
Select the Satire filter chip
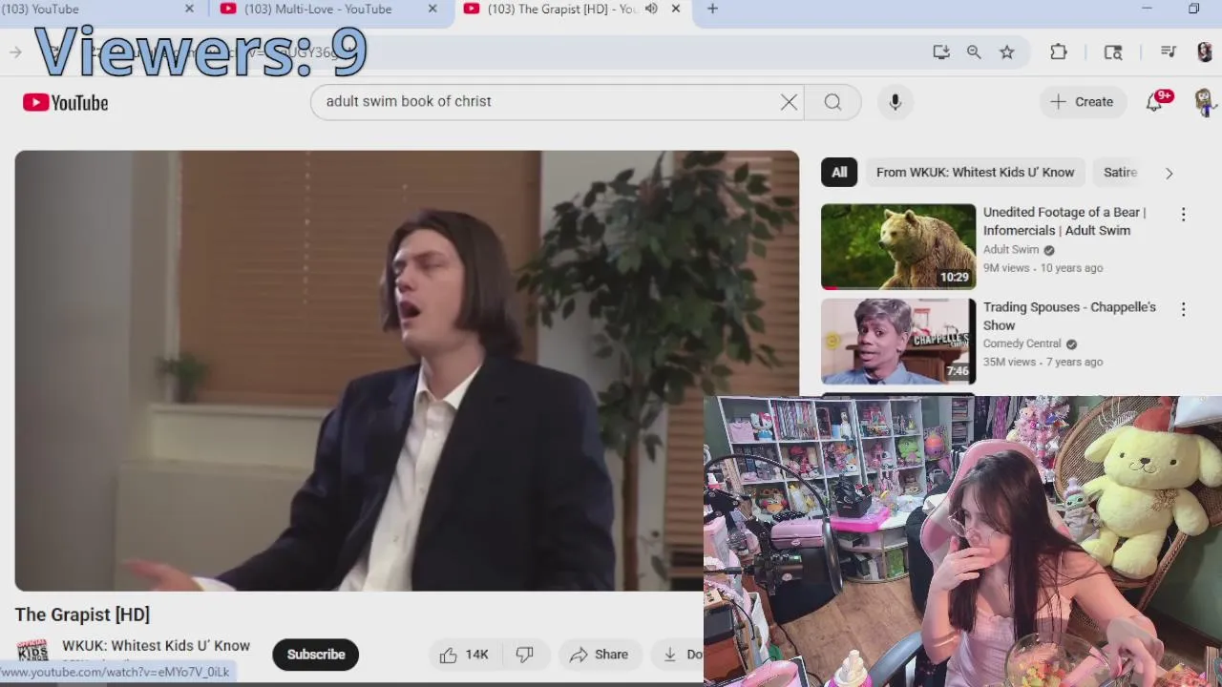tap(1120, 173)
